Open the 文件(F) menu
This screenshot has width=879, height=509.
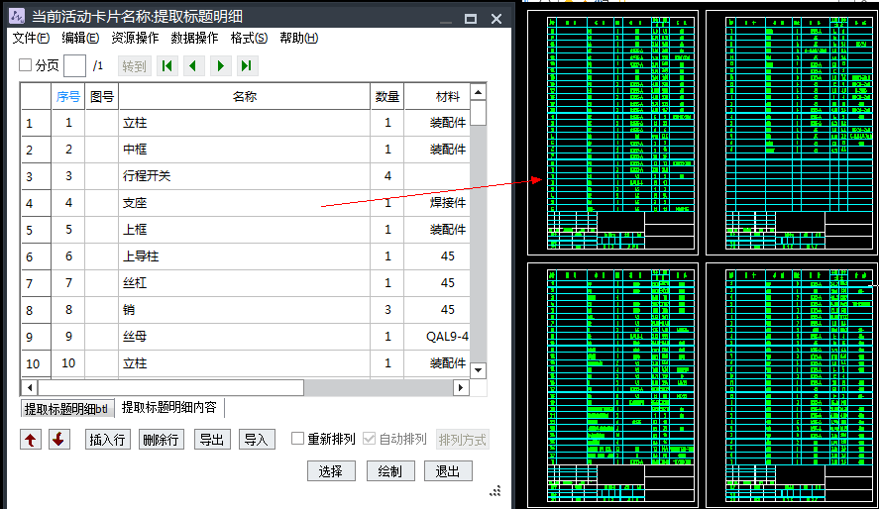tap(31, 39)
